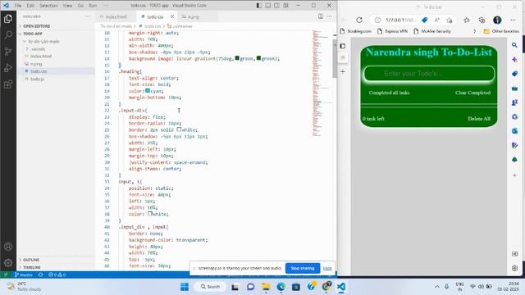This screenshot has width=525, height=295.
Task: Open the View menu
Action: (67, 6)
